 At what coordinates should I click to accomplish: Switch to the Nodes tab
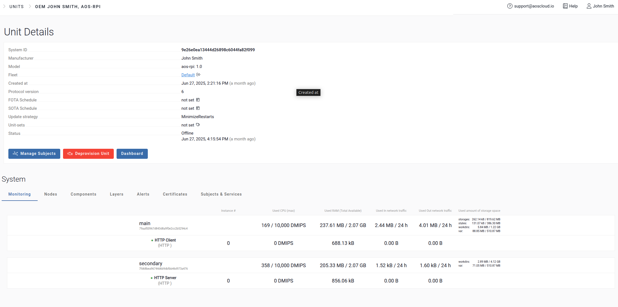50,194
